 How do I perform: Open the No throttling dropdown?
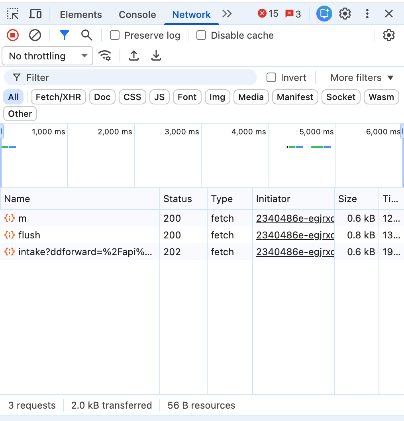point(47,56)
